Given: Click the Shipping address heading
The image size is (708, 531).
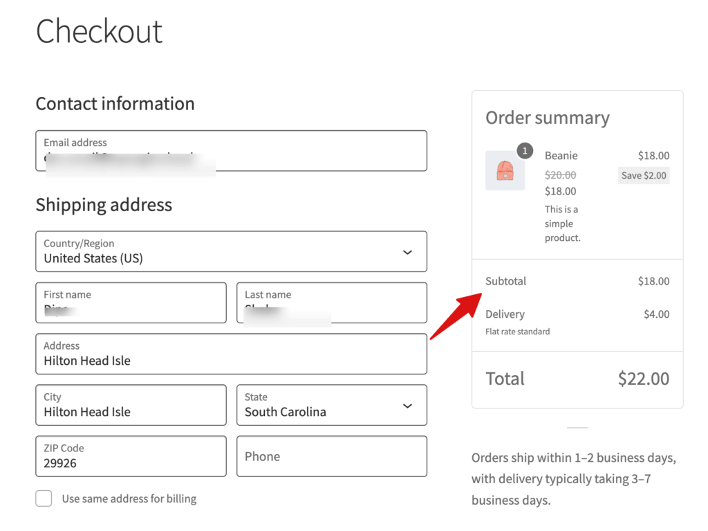Looking at the screenshot, I should (x=104, y=205).
